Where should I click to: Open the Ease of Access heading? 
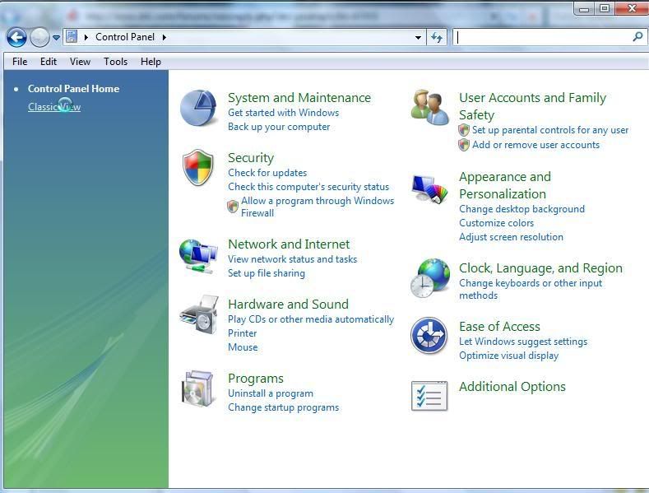point(499,327)
